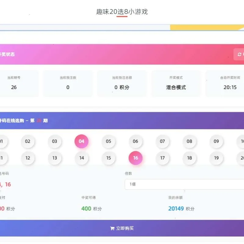The height and width of the screenshot is (244, 244).
Task: Click the 当前投注总额 0 积分 value
Action: [x=122, y=87]
